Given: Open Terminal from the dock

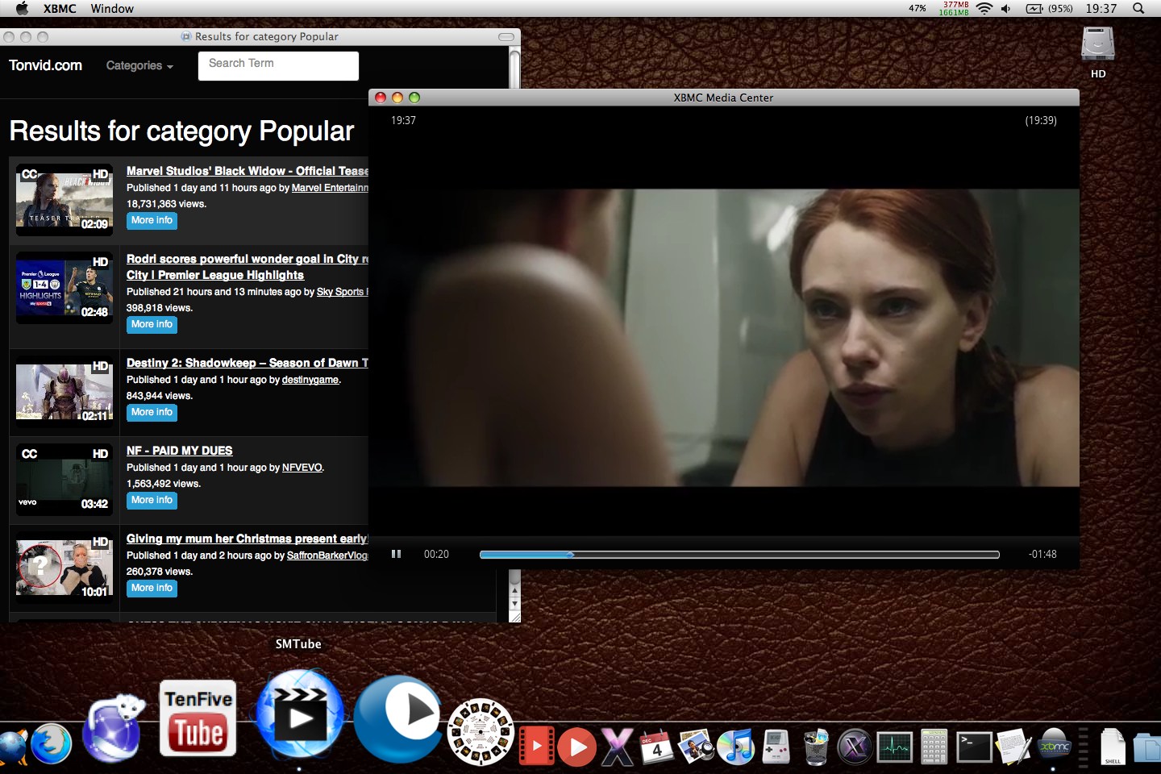Looking at the screenshot, I should pos(974,747).
